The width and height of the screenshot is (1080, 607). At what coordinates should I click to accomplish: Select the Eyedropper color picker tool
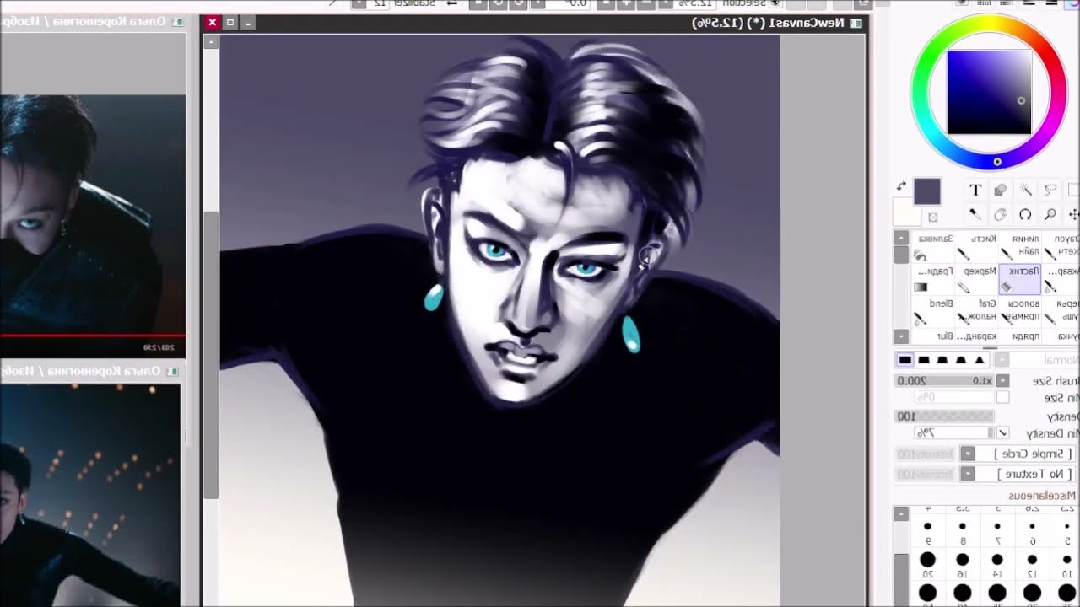[975, 215]
